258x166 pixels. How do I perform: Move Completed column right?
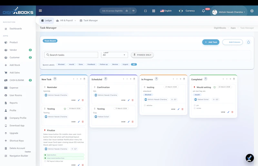point(227,79)
